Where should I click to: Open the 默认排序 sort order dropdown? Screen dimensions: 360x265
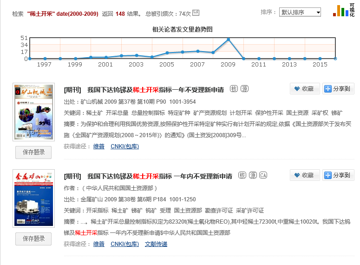pyautogui.click(x=300, y=12)
